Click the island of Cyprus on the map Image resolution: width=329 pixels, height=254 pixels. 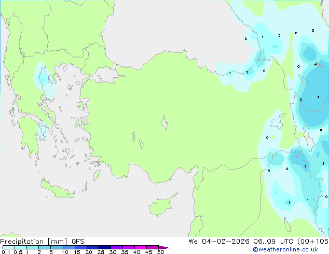click(x=160, y=206)
